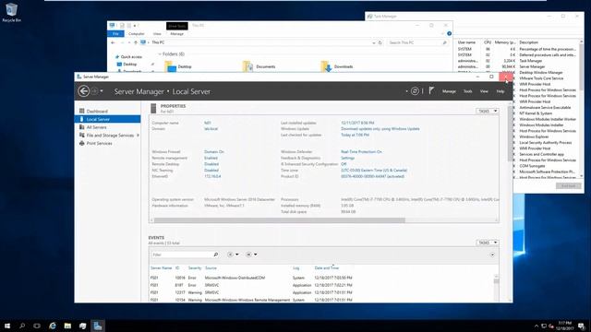Click IE Enhanced Security Configuration Off link
This screenshot has height=332, width=591.
pyautogui.click(x=344, y=164)
